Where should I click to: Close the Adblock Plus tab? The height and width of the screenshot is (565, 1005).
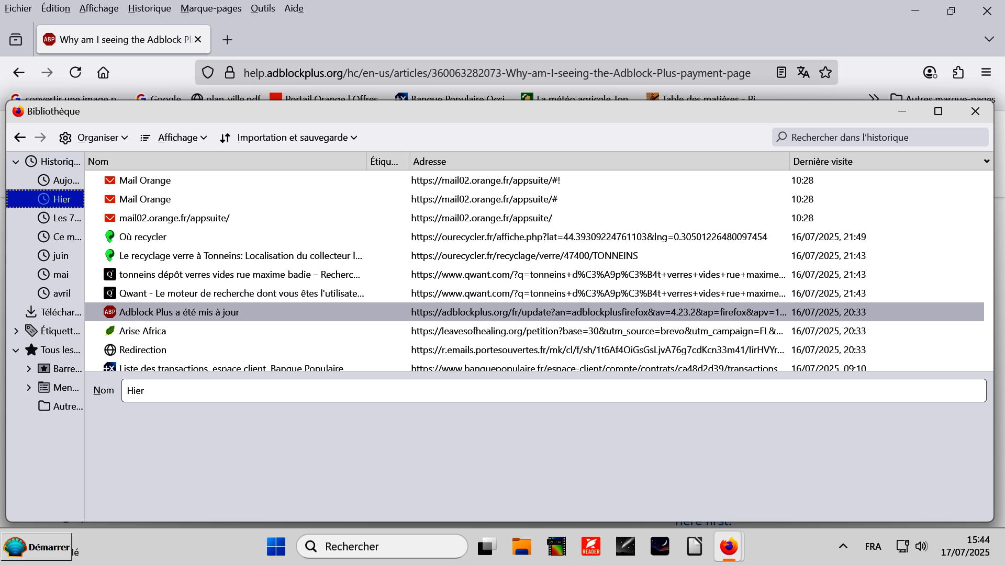198,40
